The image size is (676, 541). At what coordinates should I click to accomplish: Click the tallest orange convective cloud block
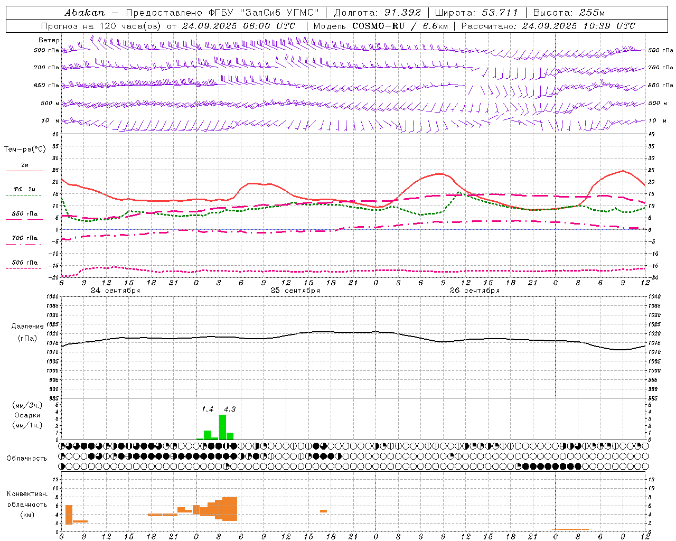pyautogui.click(x=230, y=509)
